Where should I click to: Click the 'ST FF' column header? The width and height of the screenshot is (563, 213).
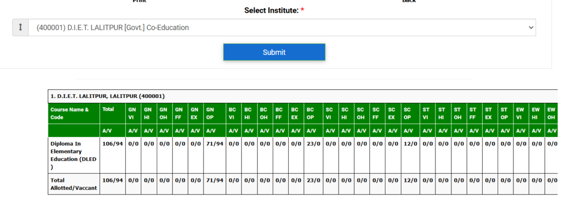474,113
